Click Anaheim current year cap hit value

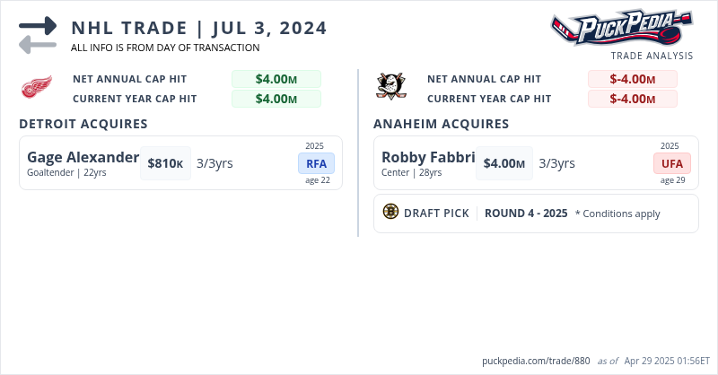pos(632,99)
